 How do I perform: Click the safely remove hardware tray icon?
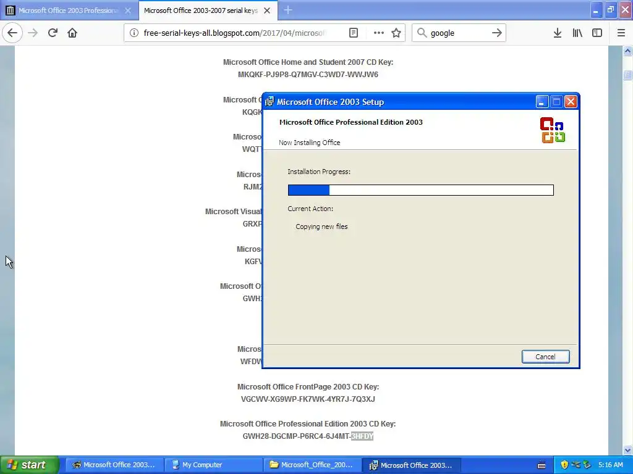pyautogui.click(x=587, y=465)
